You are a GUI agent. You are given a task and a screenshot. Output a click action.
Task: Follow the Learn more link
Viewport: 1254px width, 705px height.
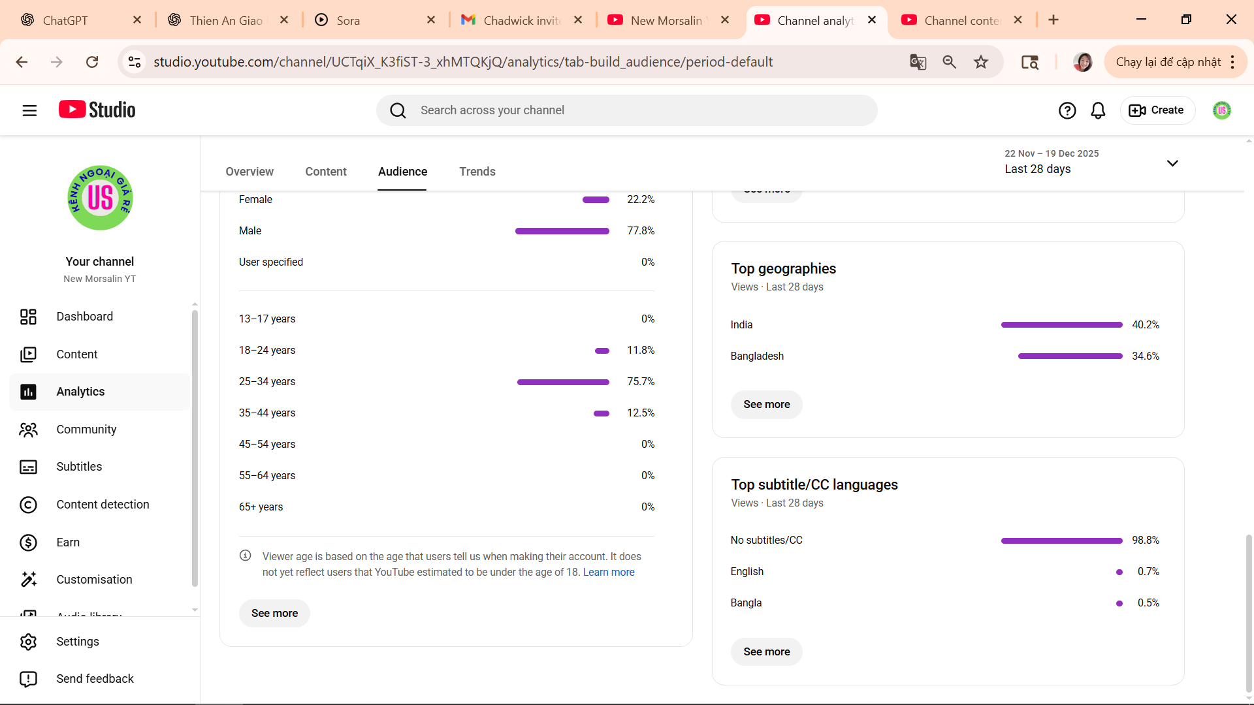click(x=608, y=572)
